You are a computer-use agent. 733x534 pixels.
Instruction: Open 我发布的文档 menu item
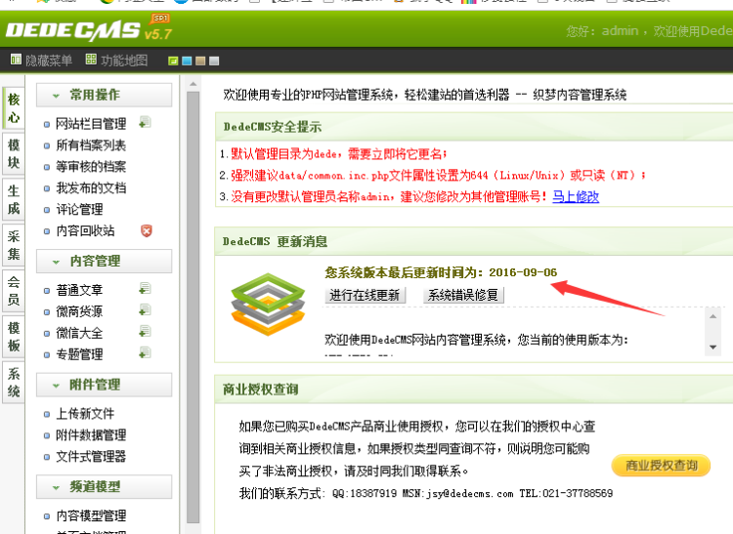point(91,188)
